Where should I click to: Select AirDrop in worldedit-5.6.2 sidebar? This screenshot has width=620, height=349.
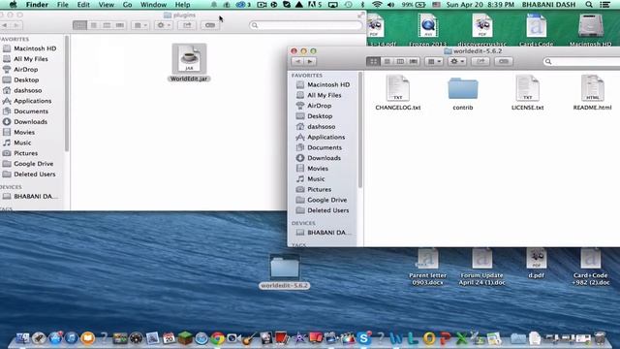click(319, 106)
